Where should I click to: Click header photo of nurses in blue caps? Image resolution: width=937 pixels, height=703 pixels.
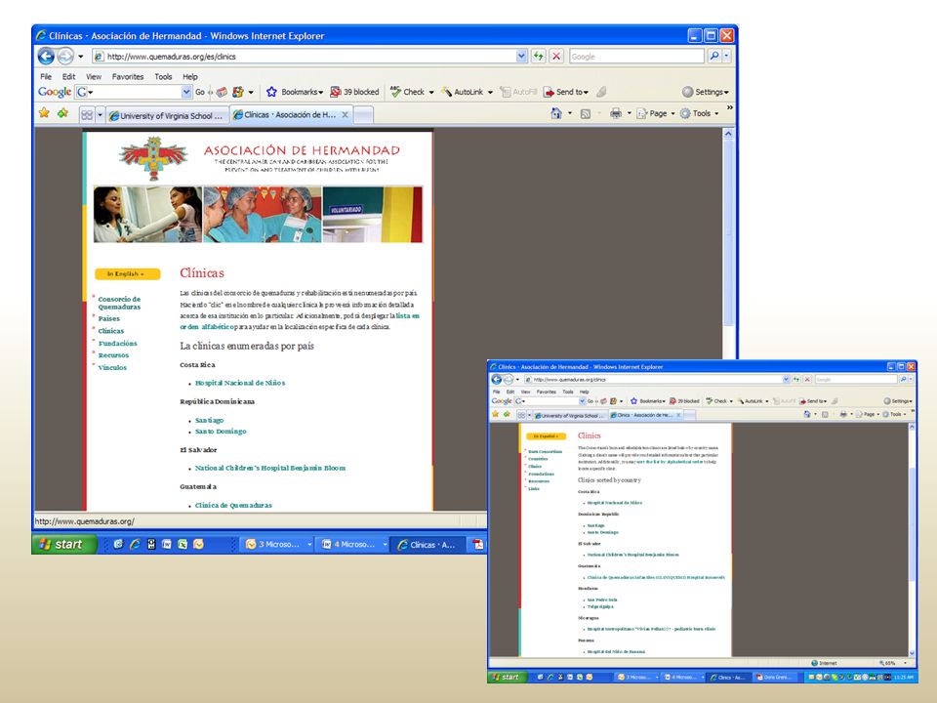coord(263,215)
